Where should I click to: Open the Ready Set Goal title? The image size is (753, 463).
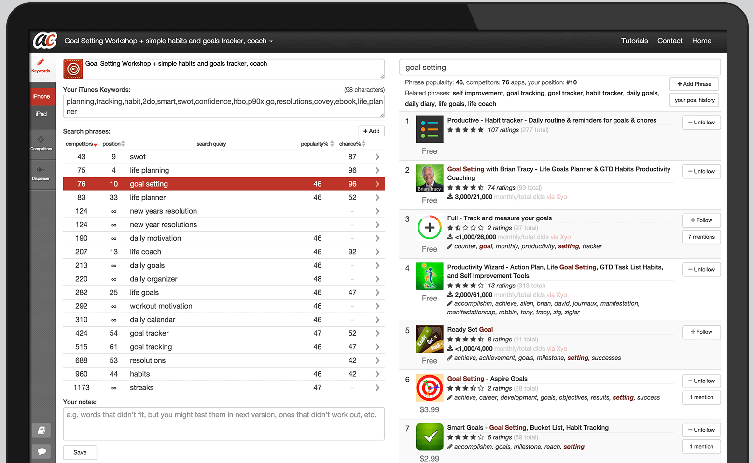tap(470, 330)
